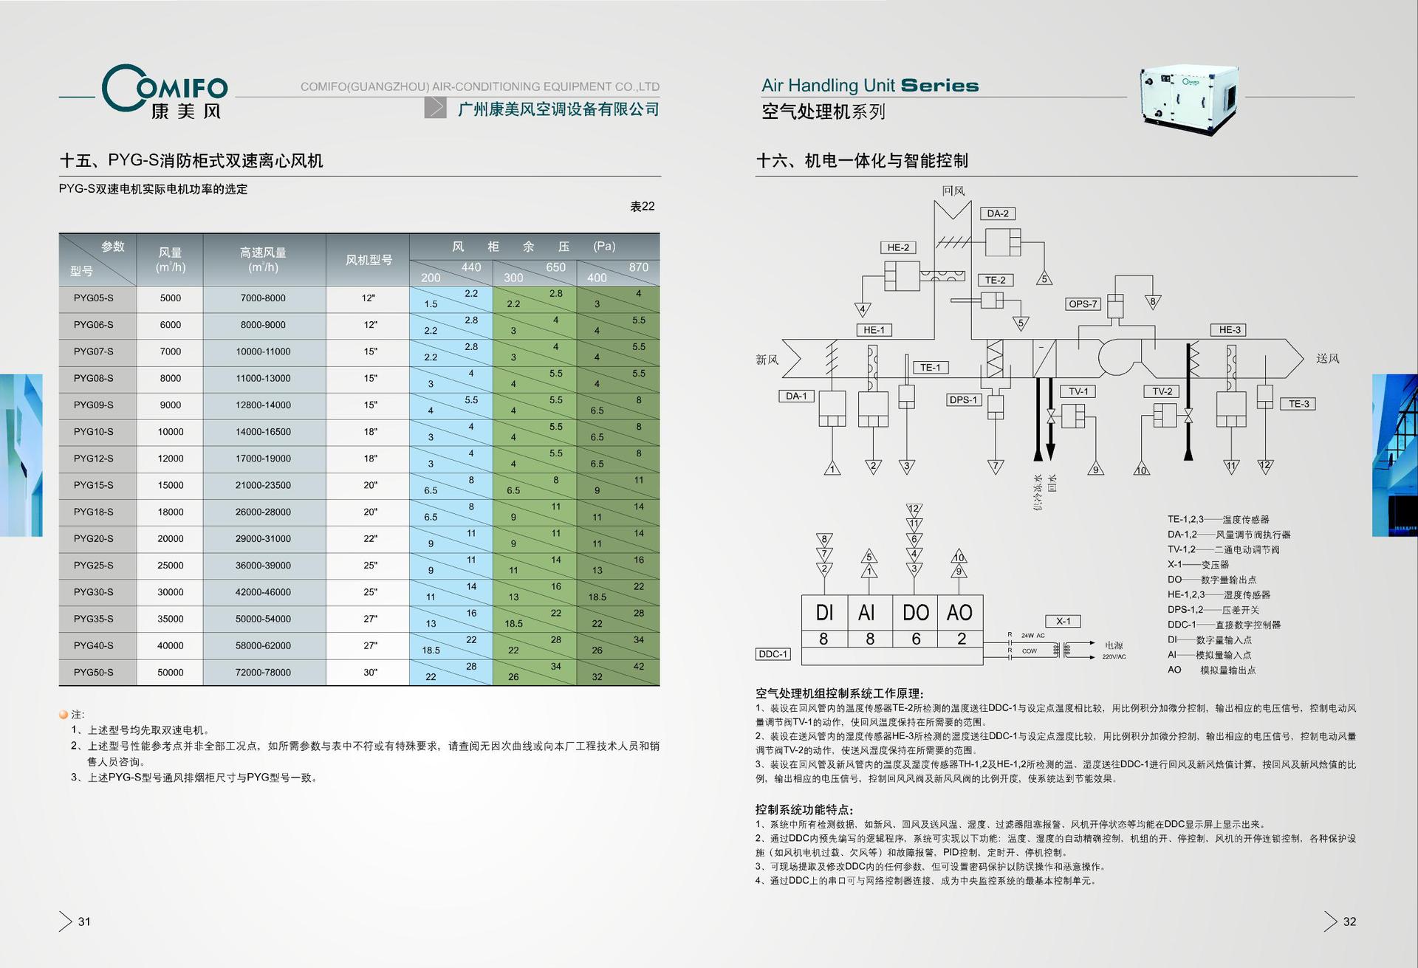Click the gray arrow before the company name
1418x968 pixels.
(x=435, y=108)
